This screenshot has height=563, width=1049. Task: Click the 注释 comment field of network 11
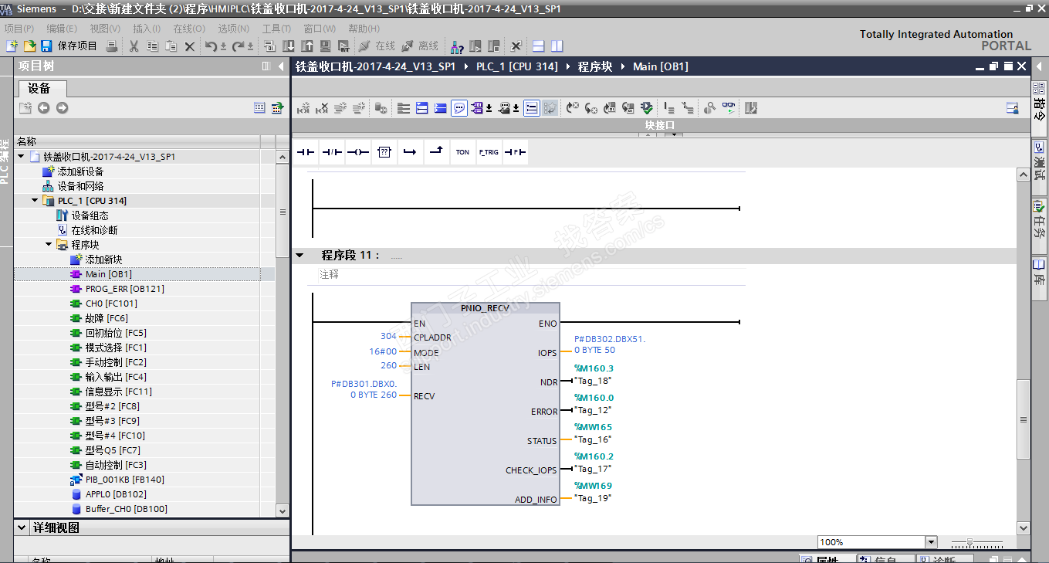pos(532,275)
